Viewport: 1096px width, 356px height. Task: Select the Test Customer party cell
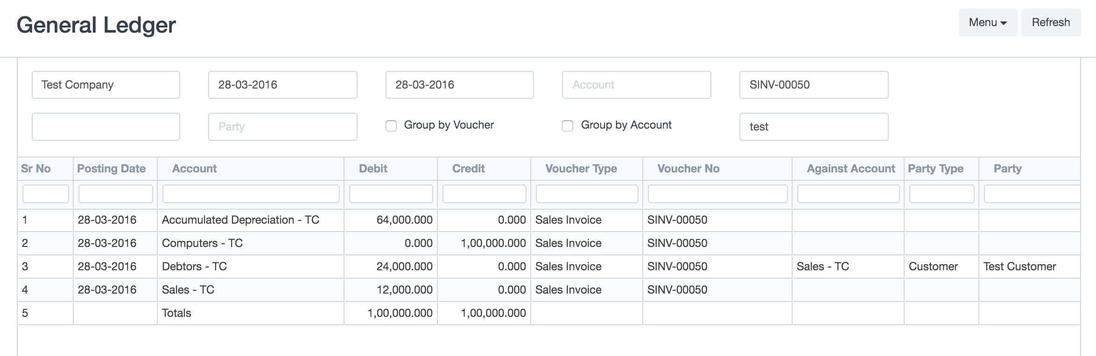coord(1019,267)
